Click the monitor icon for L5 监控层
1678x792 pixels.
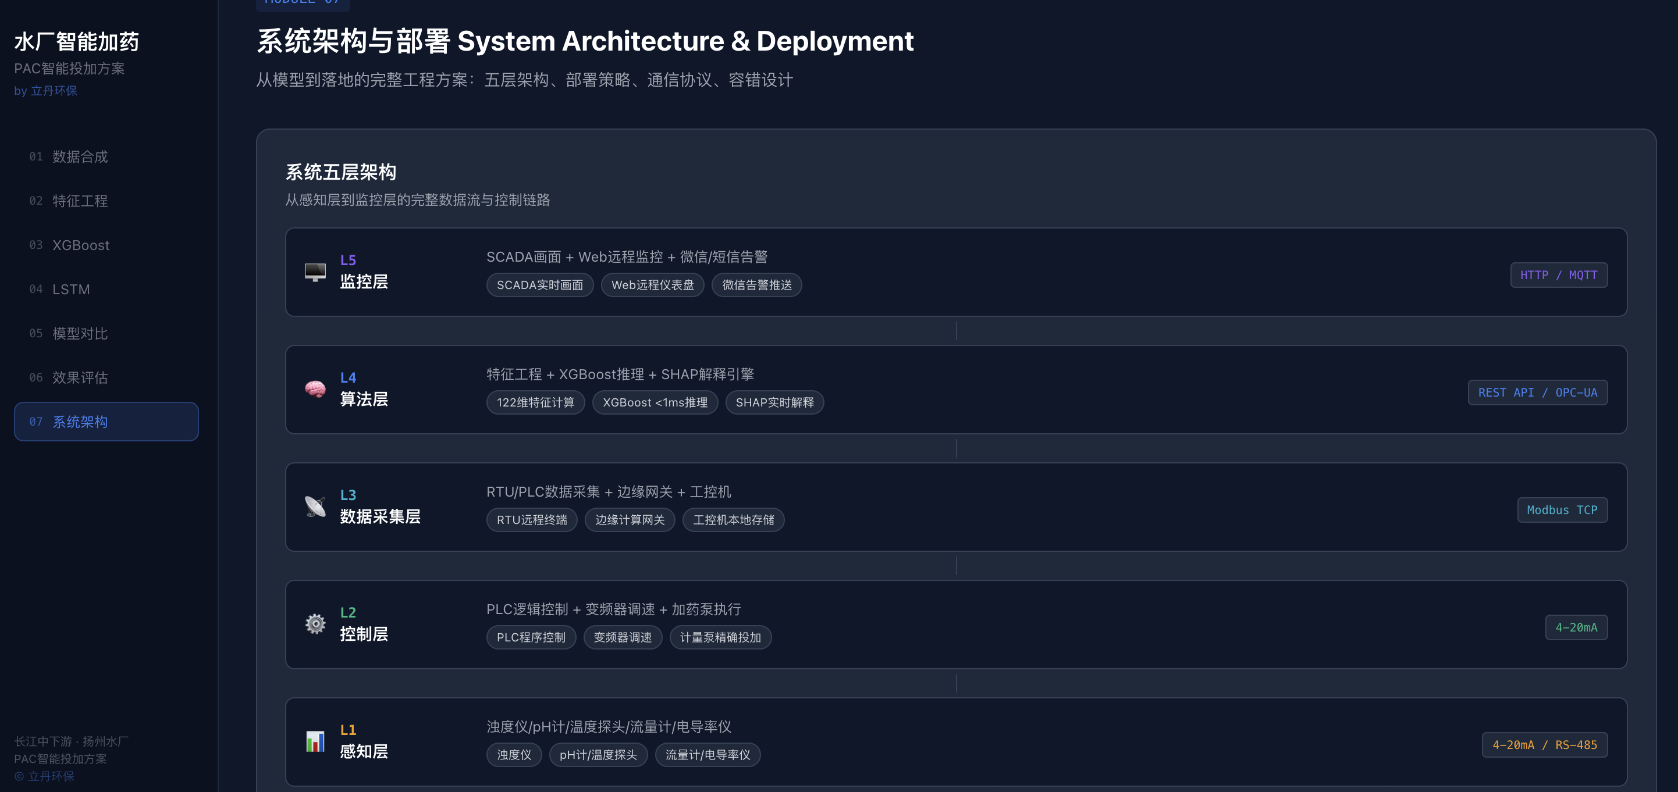coord(315,272)
